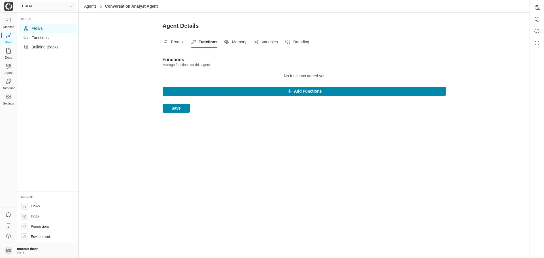Select Flows in the Build menu
This screenshot has height=258, width=544.
(x=48, y=28)
